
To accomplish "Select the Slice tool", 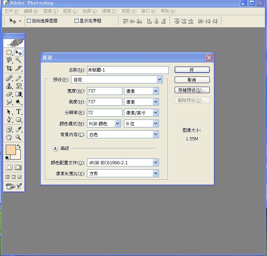I will pyautogui.click(x=18, y=68).
